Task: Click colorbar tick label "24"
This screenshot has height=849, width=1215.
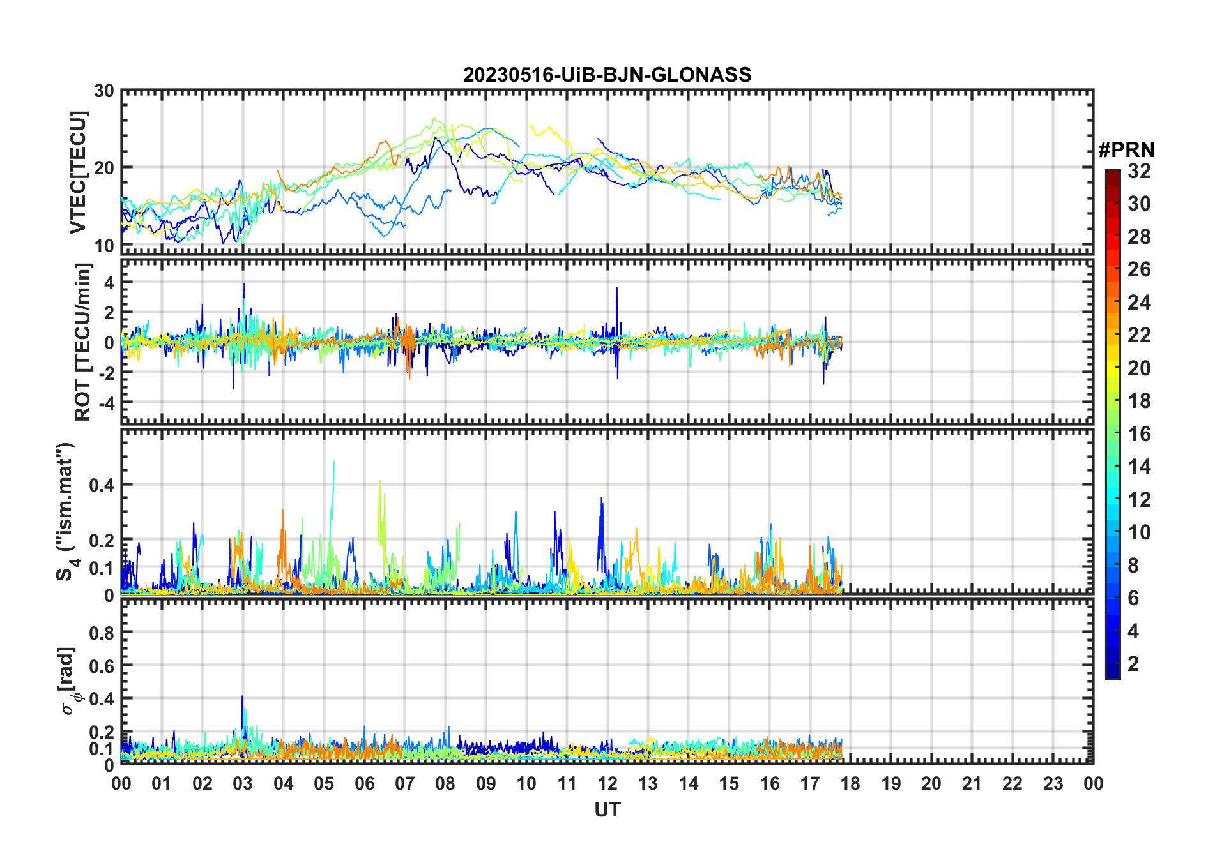Action: click(x=1139, y=302)
